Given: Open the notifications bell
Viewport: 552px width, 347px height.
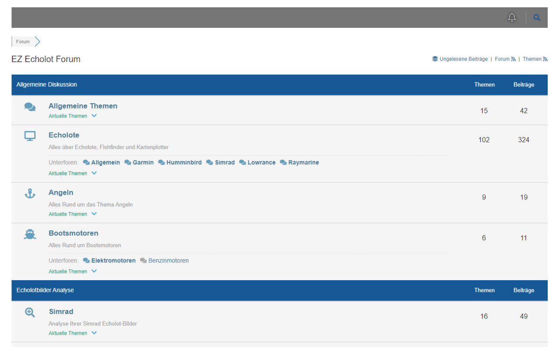Looking at the screenshot, I should pos(512,17).
